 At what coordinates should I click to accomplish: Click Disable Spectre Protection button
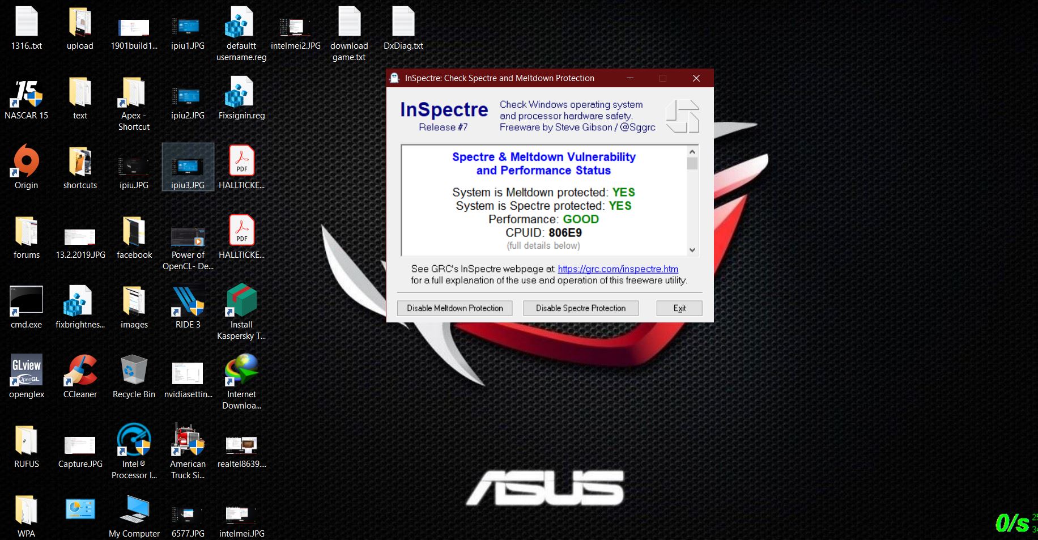pyautogui.click(x=580, y=308)
